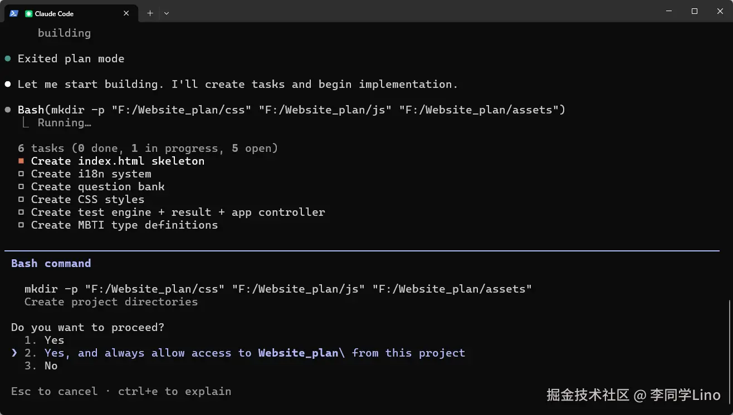Click the "ctrl+e to explain" hint
733x415 pixels.
174,391
